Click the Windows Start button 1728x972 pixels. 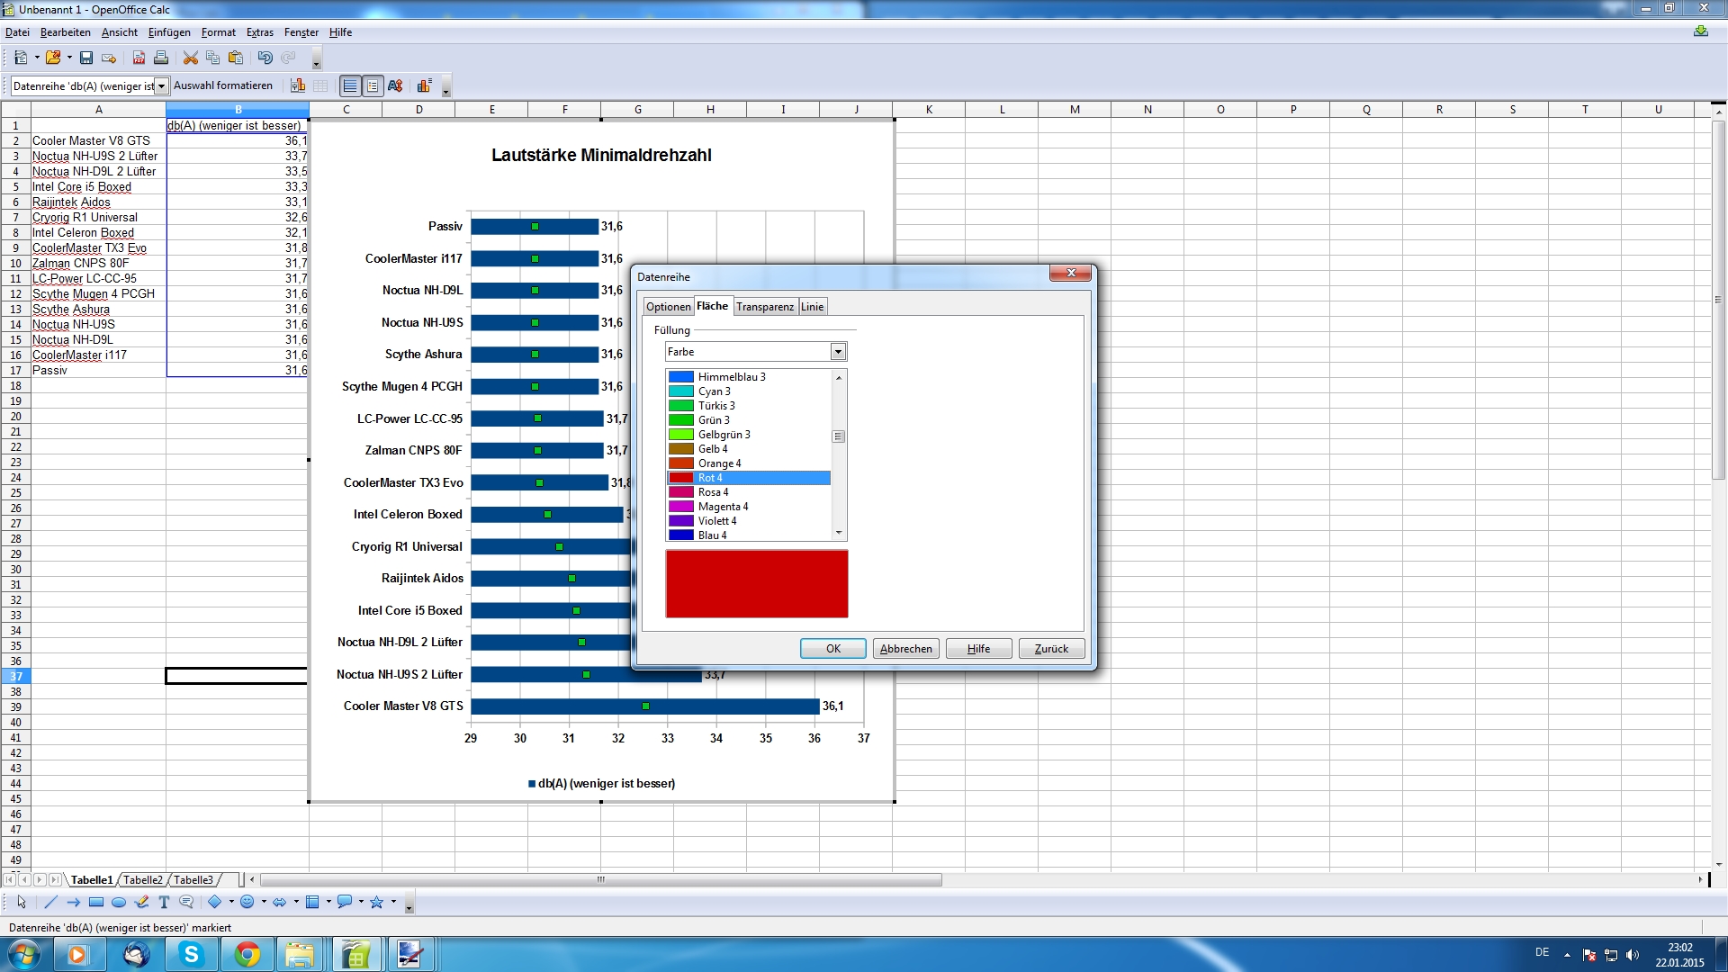(24, 954)
